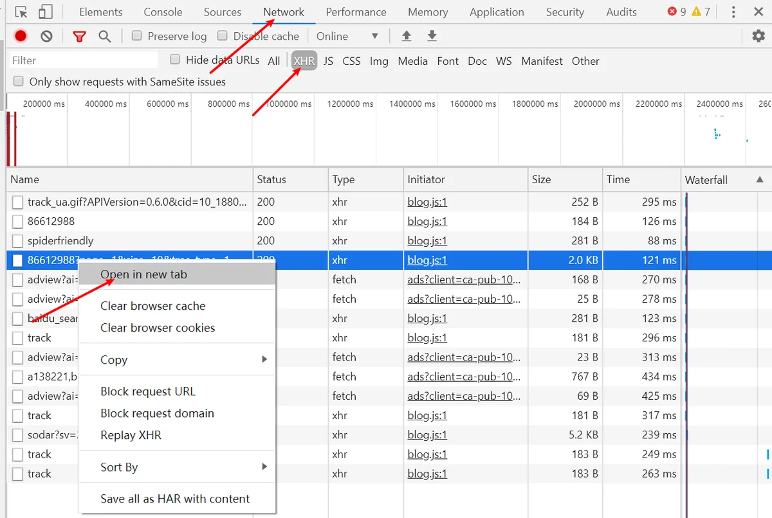Open network settings gear icon
The height and width of the screenshot is (518, 772).
758,36
